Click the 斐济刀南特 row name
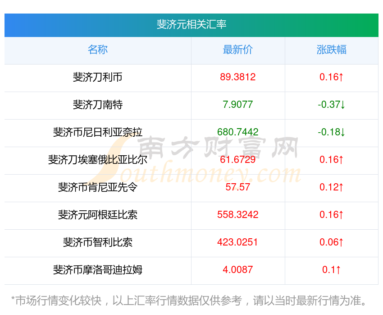Viewport: 383px width, 315px height. point(98,105)
